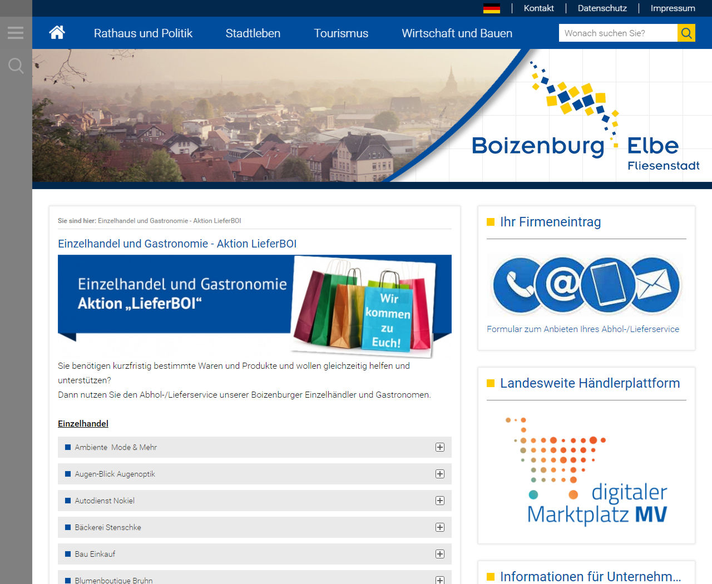
Task: Expand the Augen-Blick Augenoptik plus icon
Action: tap(440, 474)
